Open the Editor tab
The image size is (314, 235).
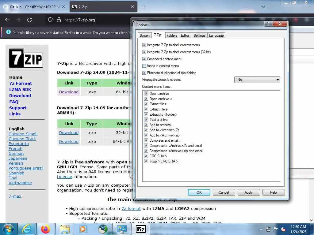[x=185, y=35]
